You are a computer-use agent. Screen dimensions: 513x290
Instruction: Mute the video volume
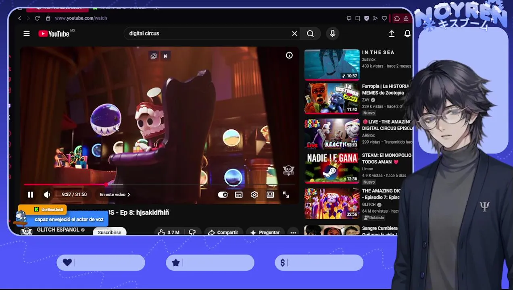coord(47,195)
